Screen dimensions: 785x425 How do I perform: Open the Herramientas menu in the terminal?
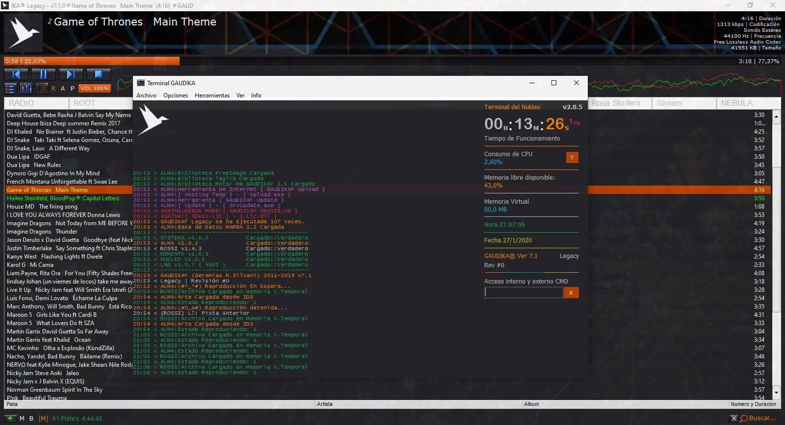click(212, 95)
